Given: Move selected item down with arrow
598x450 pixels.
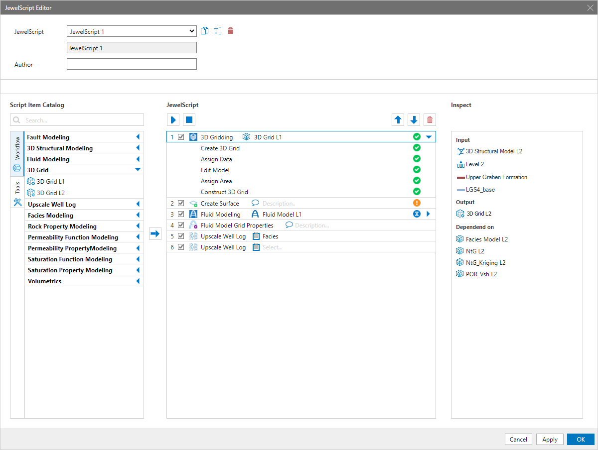Looking at the screenshot, I should coord(414,120).
